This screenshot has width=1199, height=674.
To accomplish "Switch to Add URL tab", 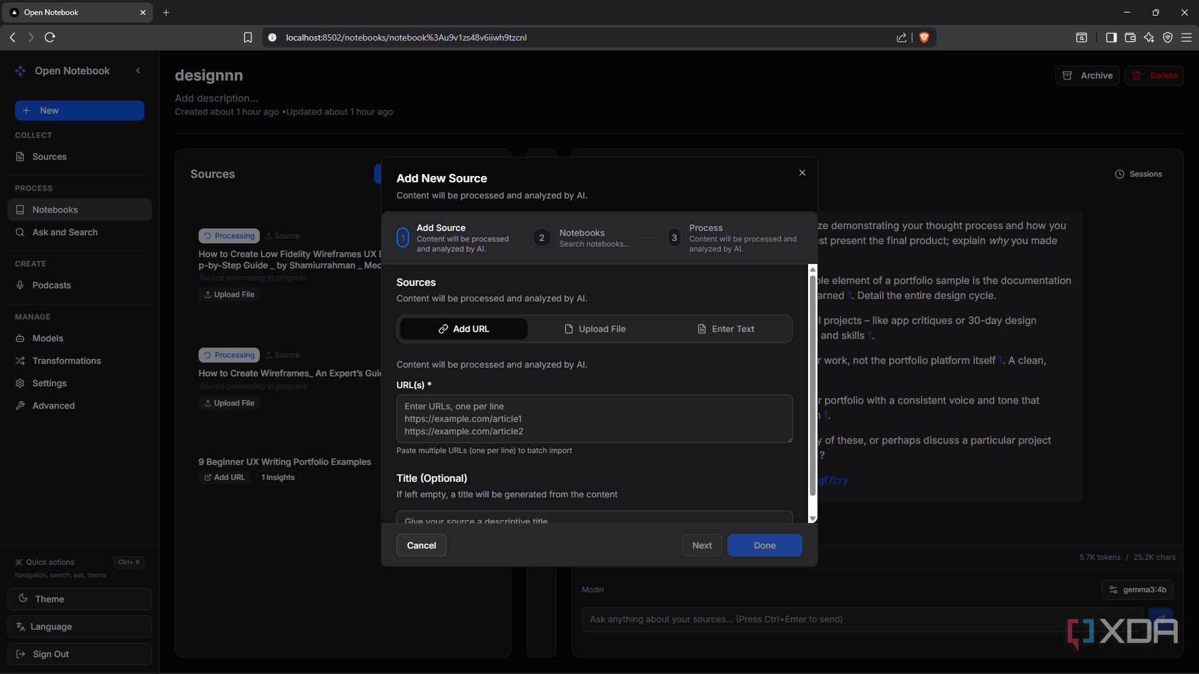I will pos(464,329).
